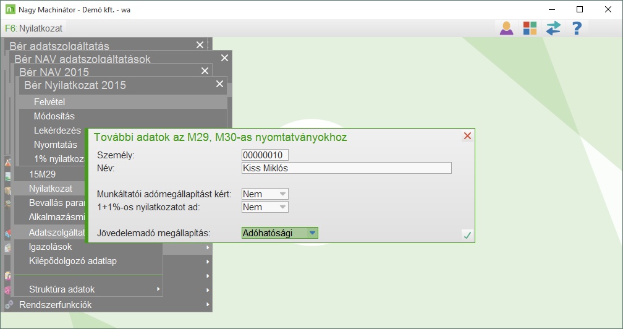The height and width of the screenshot is (329, 623).
Task: Select Lekérdezés menu entry
Action: 53,130
